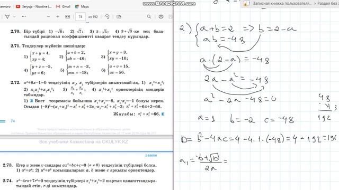Screen dimensions: 339x190
Task: Click page number 74 at page bottom
Action: point(13,121)
